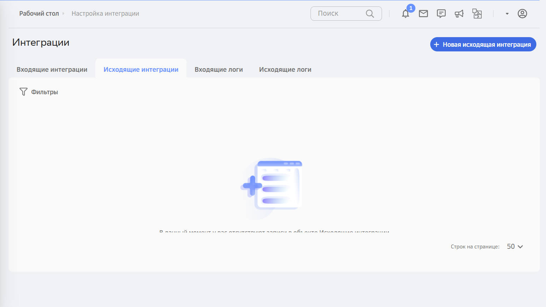Open the chat messages icon

click(441, 14)
